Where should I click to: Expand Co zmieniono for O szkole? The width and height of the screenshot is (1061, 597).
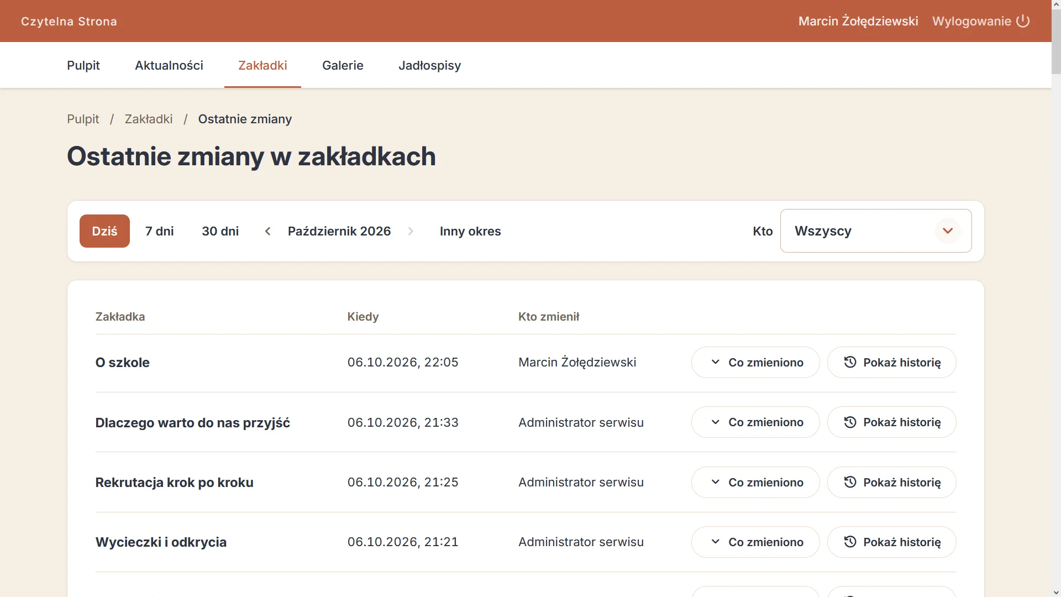(755, 363)
